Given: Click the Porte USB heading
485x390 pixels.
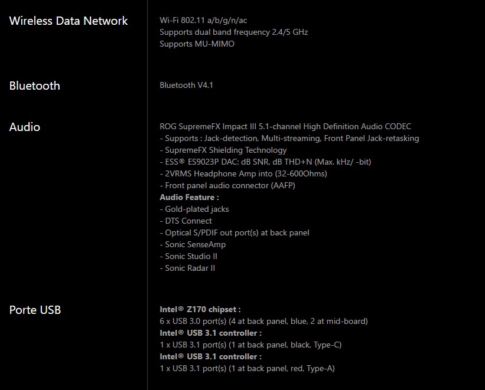Looking at the screenshot, I should 35,310.
